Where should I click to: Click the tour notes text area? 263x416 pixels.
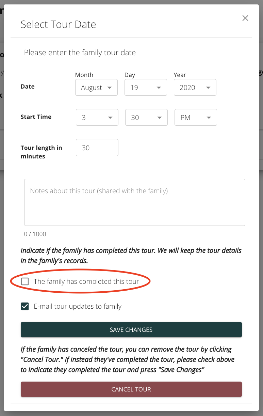[135, 202]
